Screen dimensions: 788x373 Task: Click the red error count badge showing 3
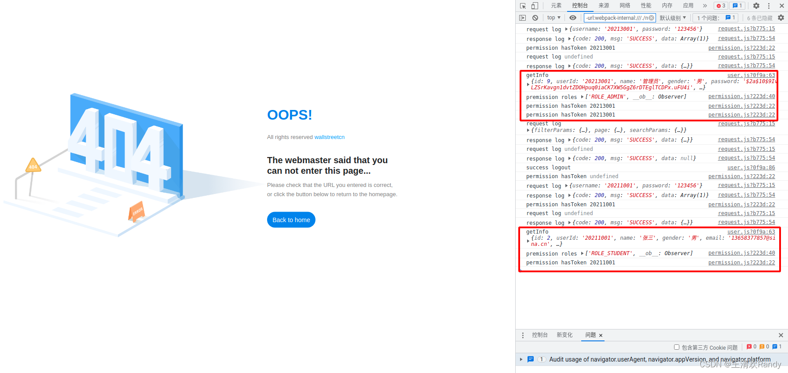coord(721,6)
